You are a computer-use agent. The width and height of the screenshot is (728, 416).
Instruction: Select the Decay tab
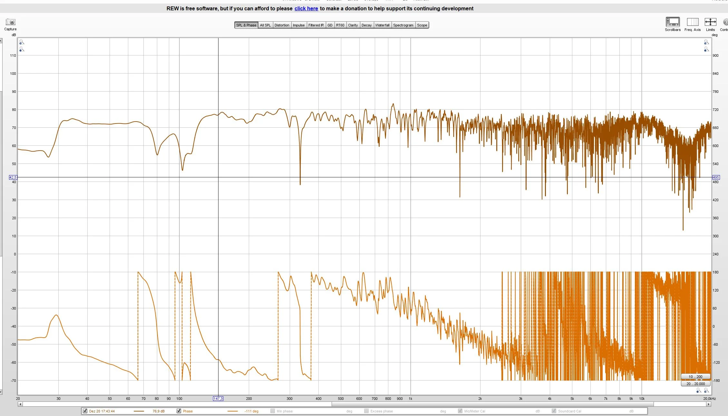[x=366, y=25]
